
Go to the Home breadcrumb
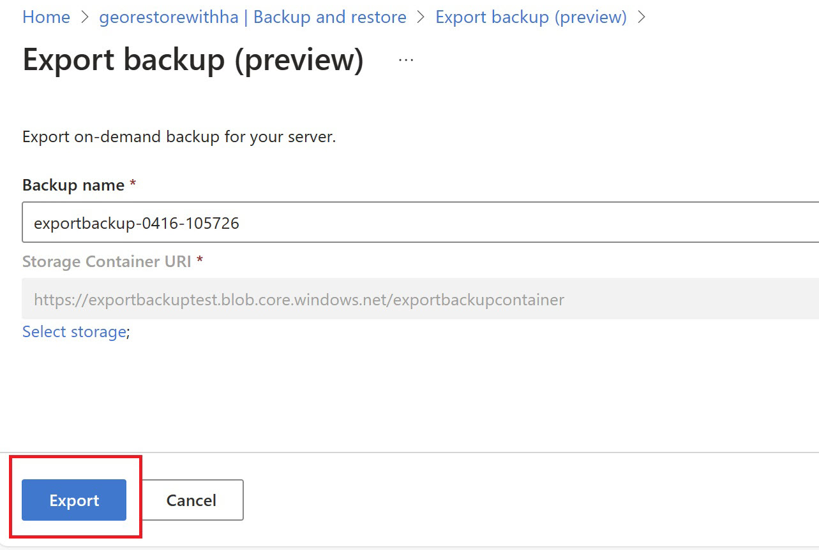46,17
